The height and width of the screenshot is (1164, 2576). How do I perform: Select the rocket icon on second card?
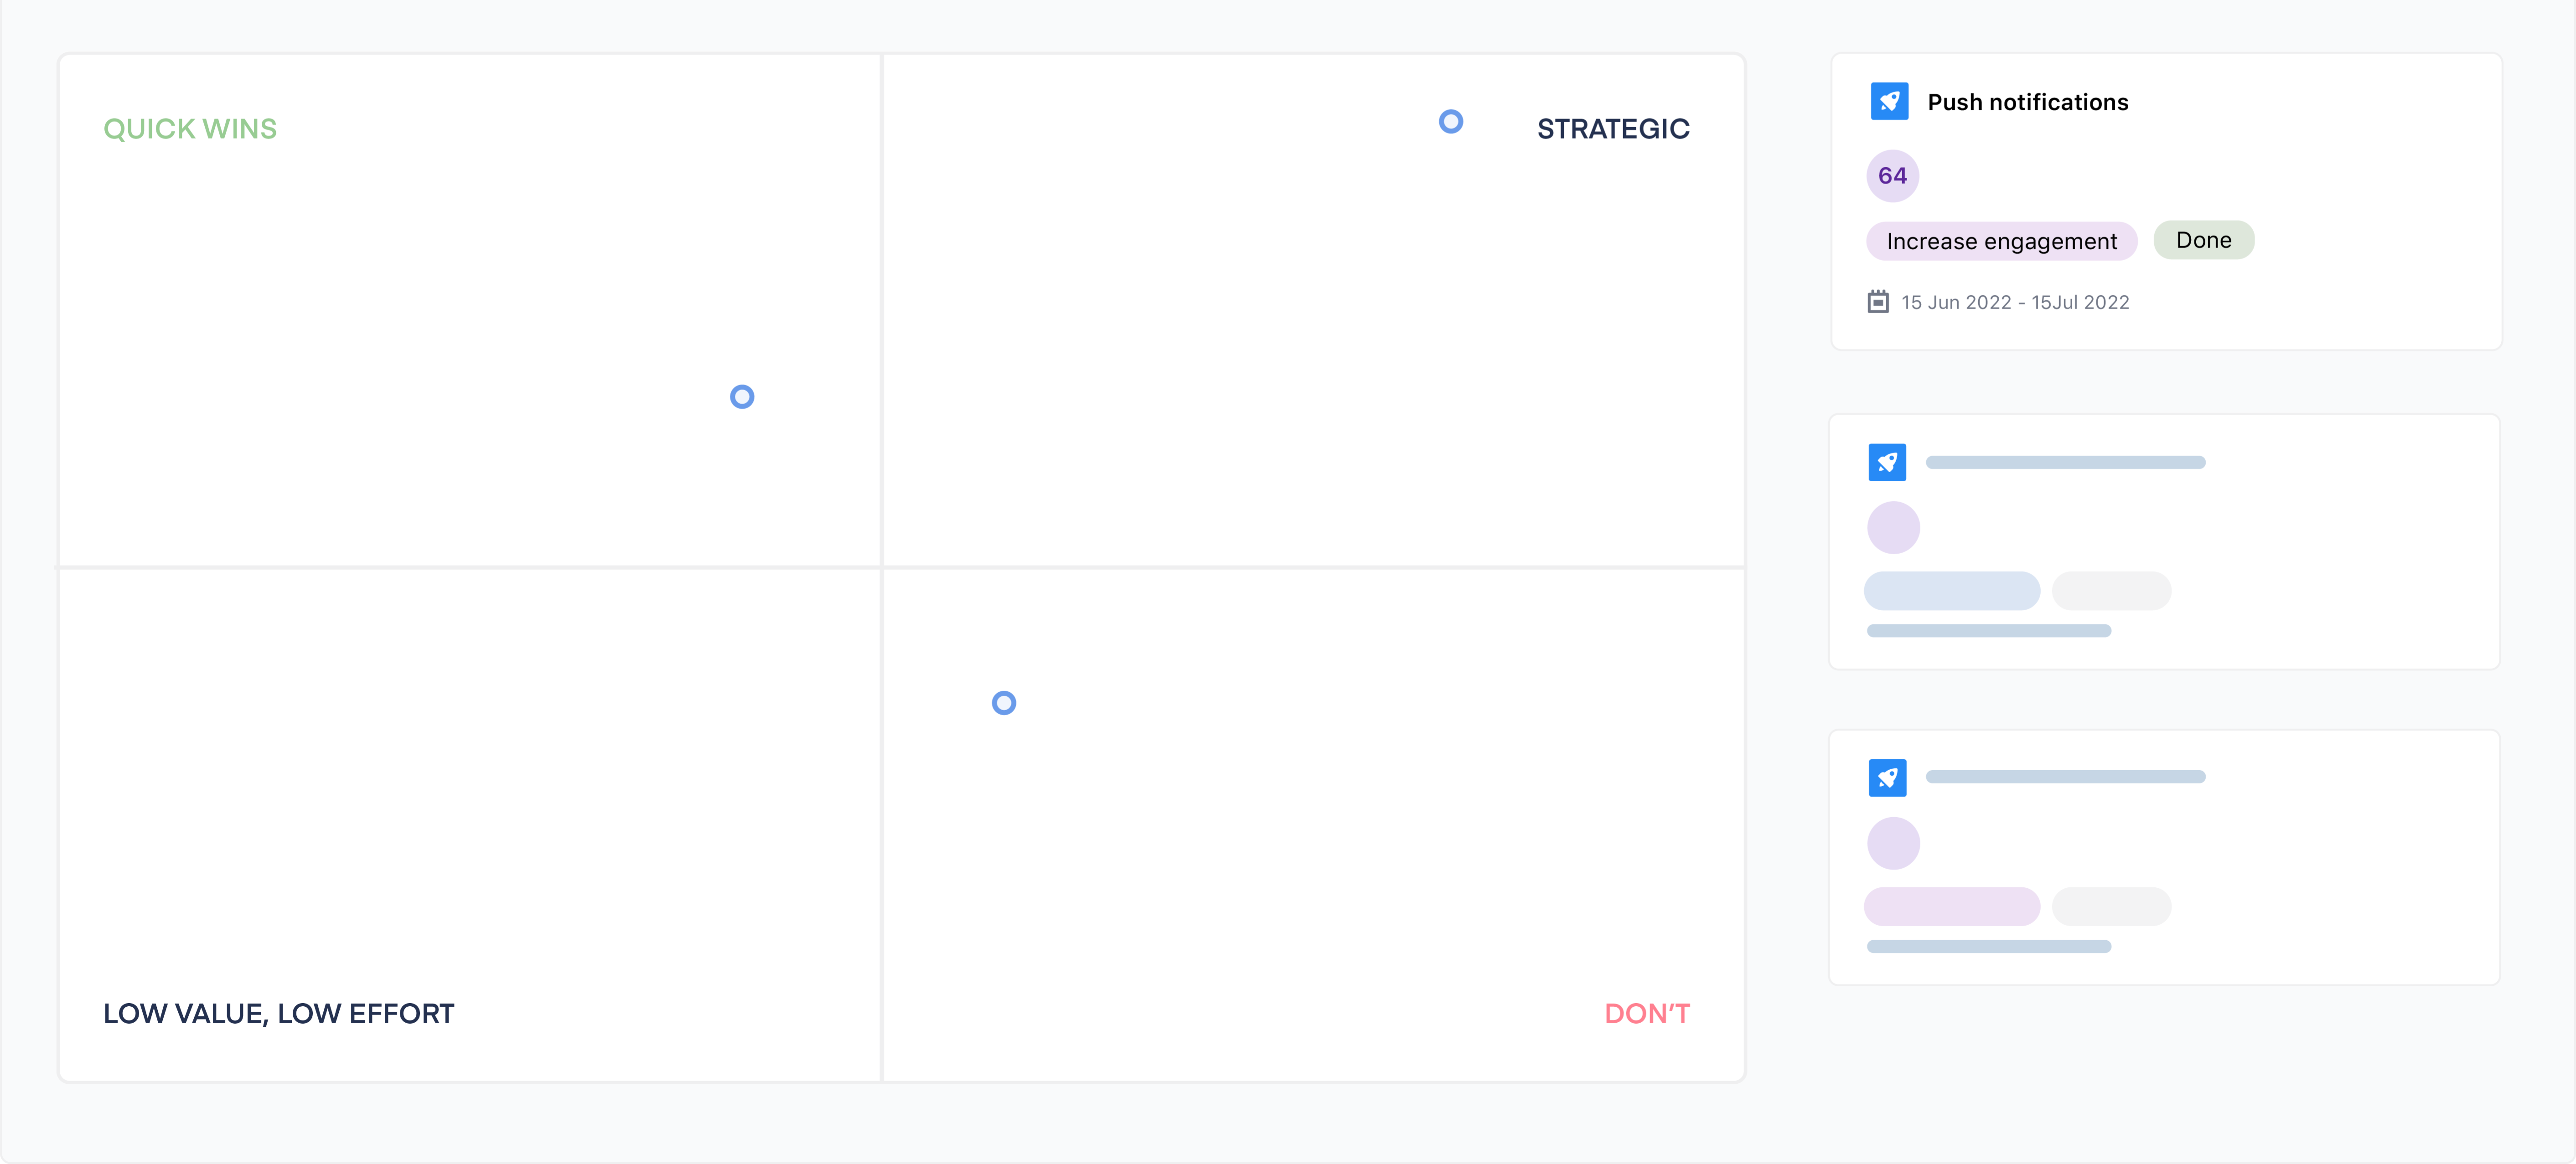click(x=1889, y=462)
